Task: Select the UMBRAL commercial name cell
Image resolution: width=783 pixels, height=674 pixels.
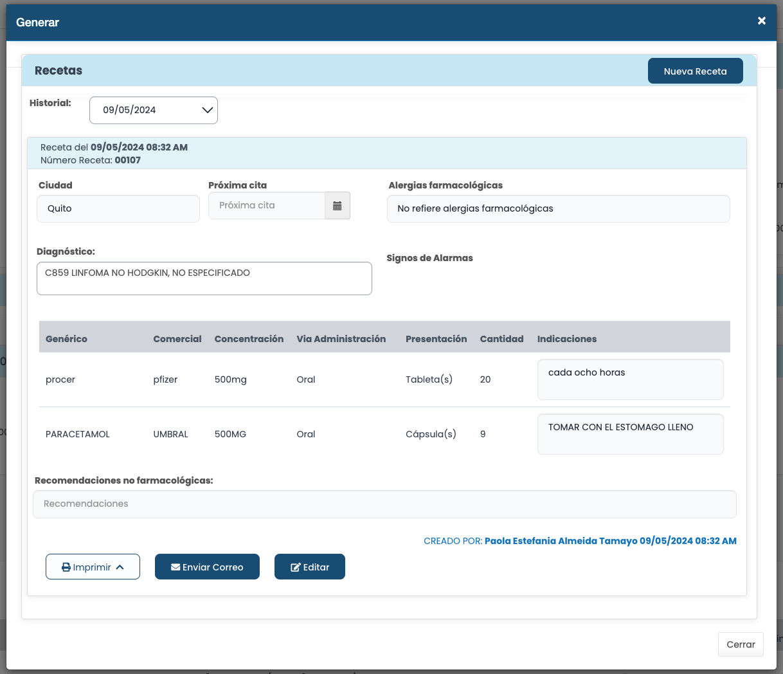Action: (170, 434)
